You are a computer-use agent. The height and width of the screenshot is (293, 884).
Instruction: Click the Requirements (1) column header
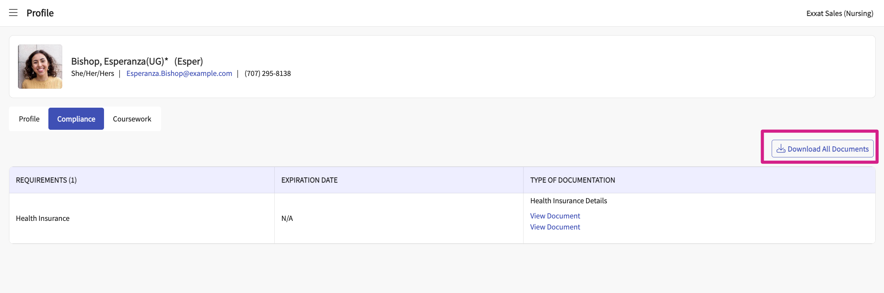point(46,180)
